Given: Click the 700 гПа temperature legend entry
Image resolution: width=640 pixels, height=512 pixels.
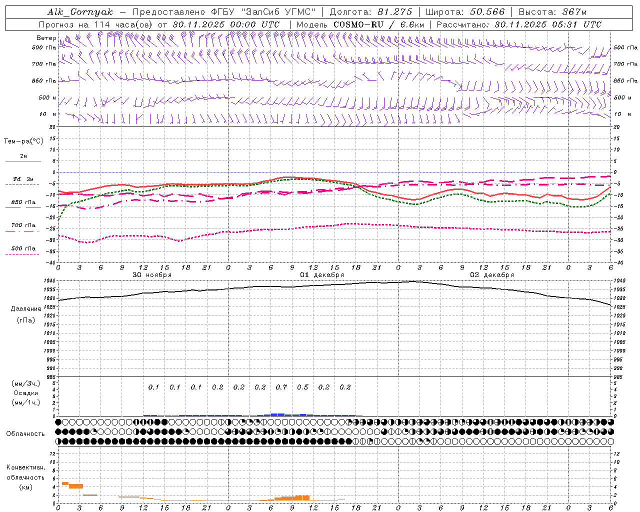Looking at the screenshot, I should (23, 225).
